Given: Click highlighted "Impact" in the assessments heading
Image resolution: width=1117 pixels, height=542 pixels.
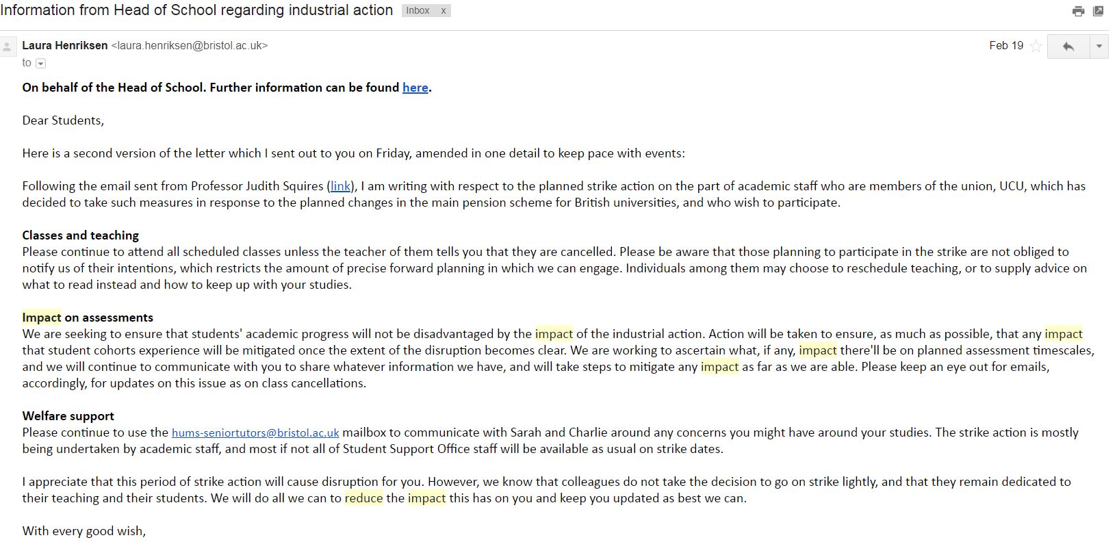Looking at the screenshot, I should pos(42,318).
